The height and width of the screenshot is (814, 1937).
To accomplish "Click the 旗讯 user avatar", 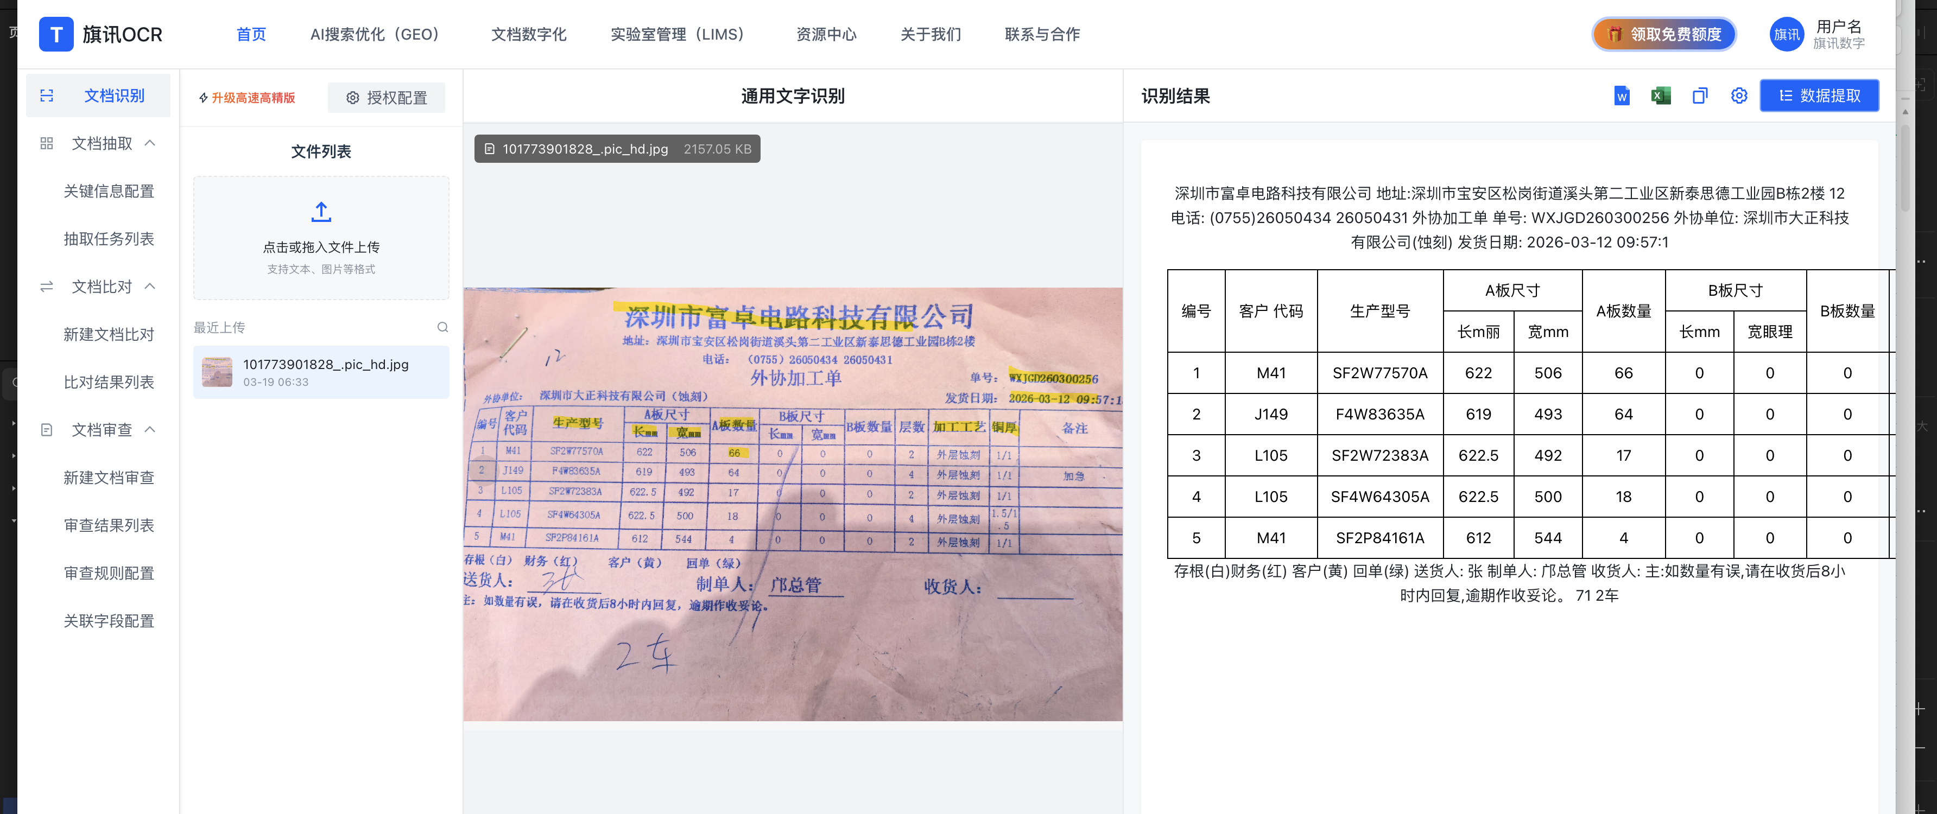I will [1786, 35].
